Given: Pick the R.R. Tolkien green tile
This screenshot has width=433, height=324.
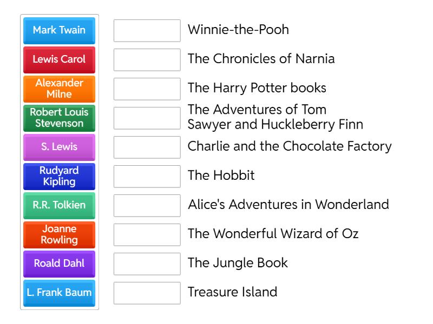Looking at the screenshot, I should click(x=59, y=205).
